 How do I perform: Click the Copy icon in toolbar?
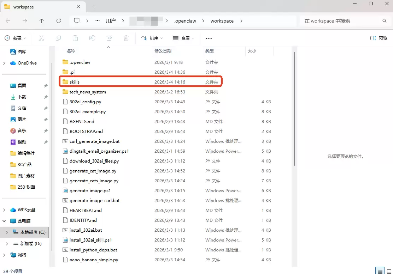click(x=58, y=38)
